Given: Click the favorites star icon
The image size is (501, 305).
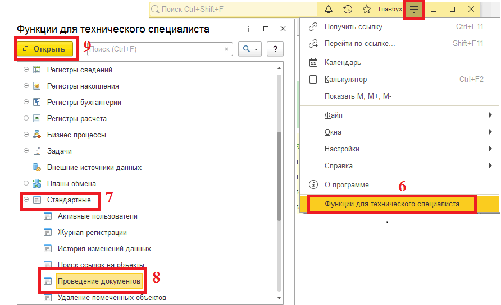Looking at the screenshot, I should click(366, 10).
